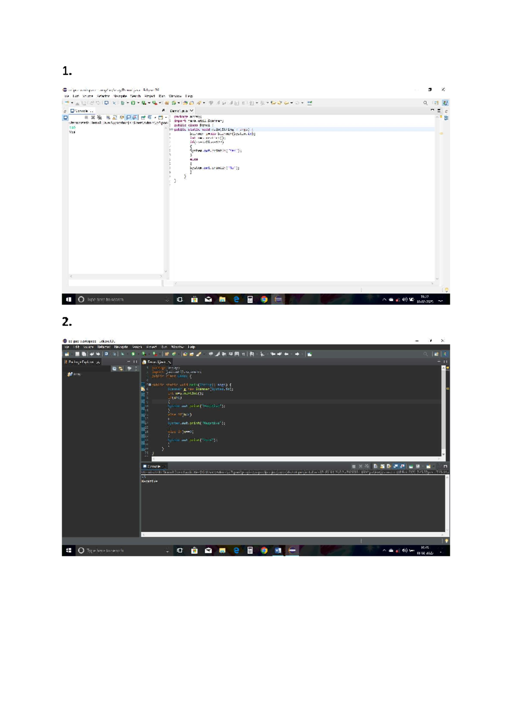Select Demo1.java editor tab in dark-theme window
This screenshot has height=724, width=512.
[157, 362]
